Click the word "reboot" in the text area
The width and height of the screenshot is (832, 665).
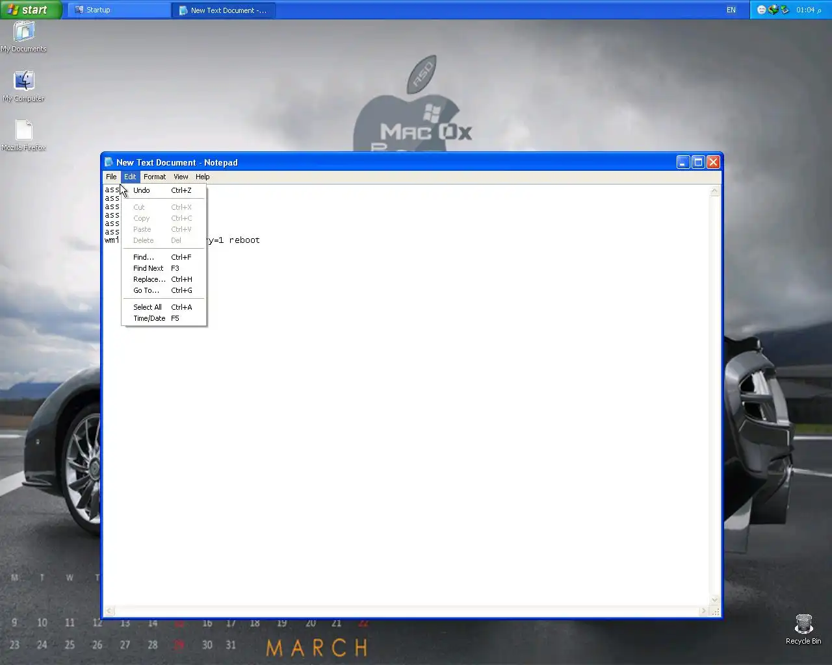click(244, 240)
